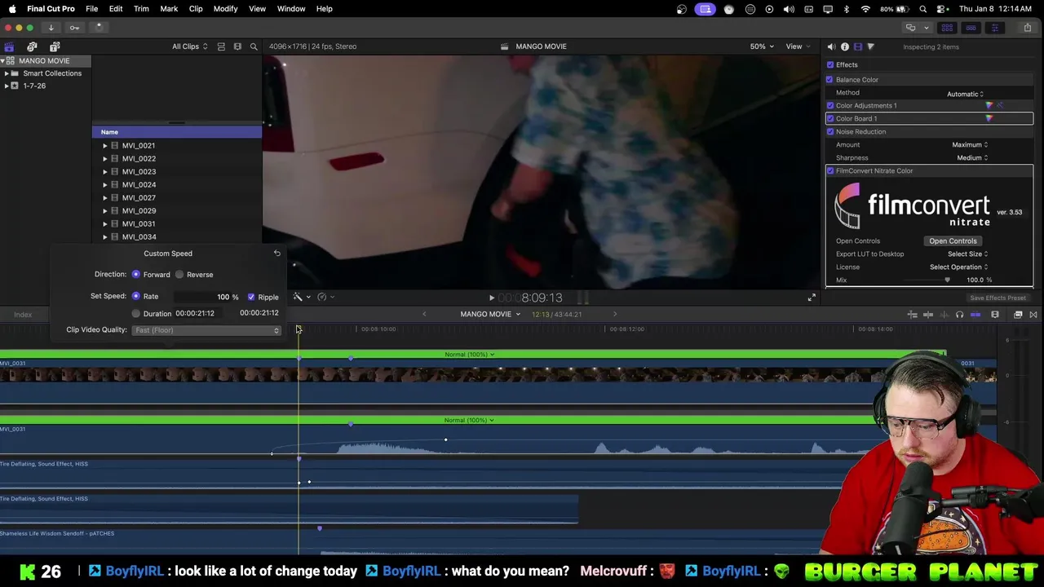Click the reset arrow in Custom Speed

276,254
